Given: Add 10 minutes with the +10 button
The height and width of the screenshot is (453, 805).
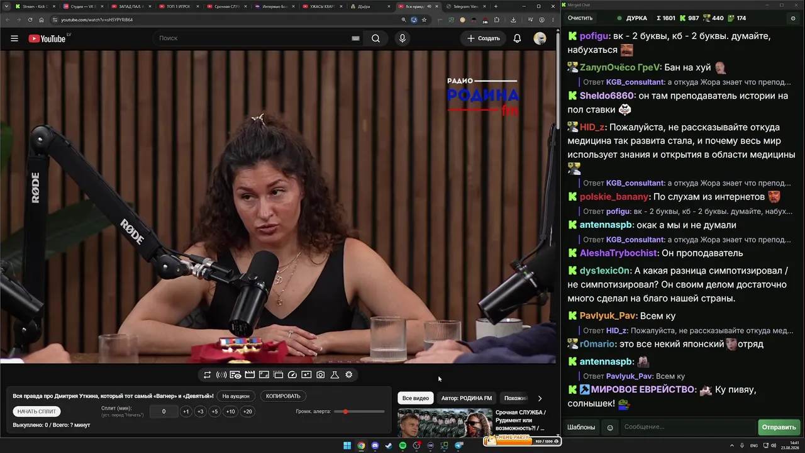Looking at the screenshot, I should (230, 411).
